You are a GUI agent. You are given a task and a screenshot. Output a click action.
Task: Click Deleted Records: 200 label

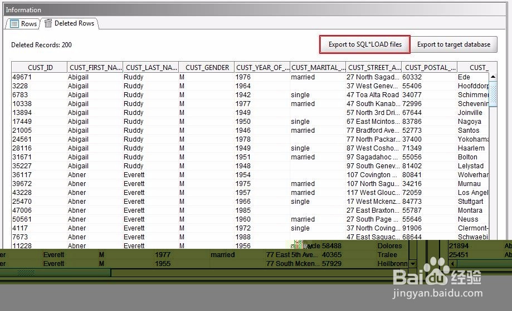tap(41, 45)
